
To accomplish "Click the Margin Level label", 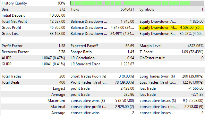I will [150, 46].
